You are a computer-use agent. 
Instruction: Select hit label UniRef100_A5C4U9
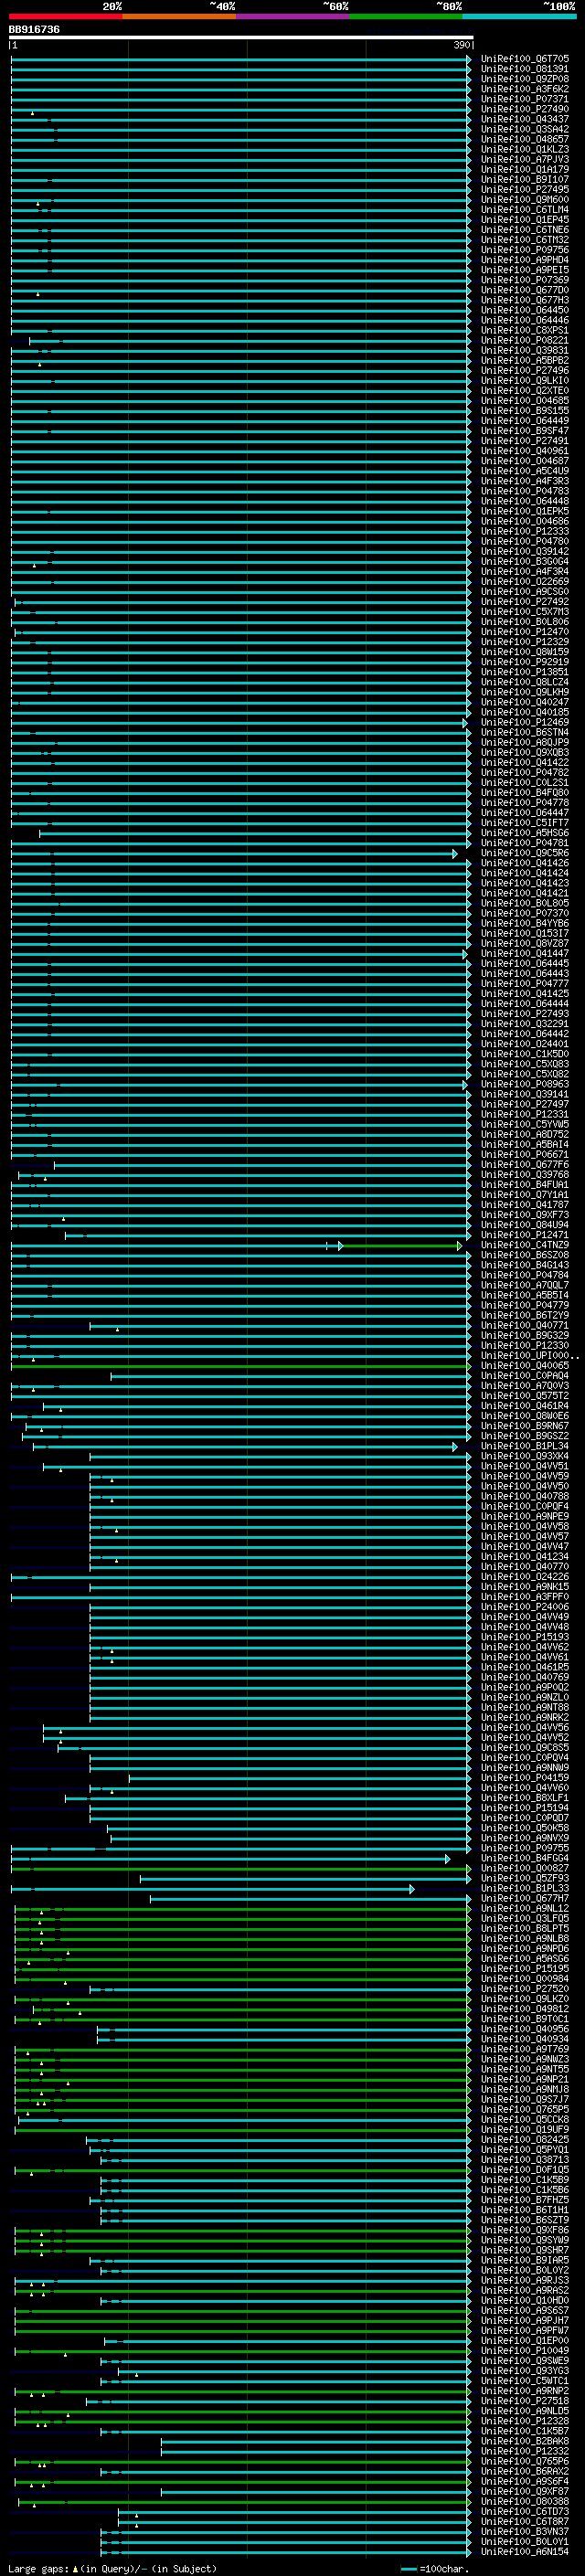[525, 471]
